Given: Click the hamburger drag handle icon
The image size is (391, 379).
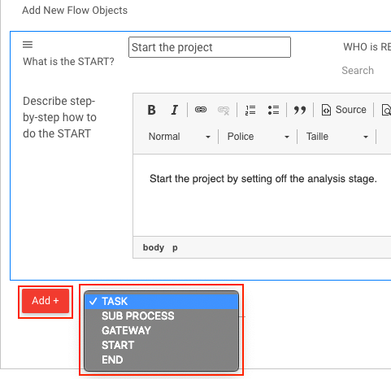Looking at the screenshot, I should tap(28, 45).
